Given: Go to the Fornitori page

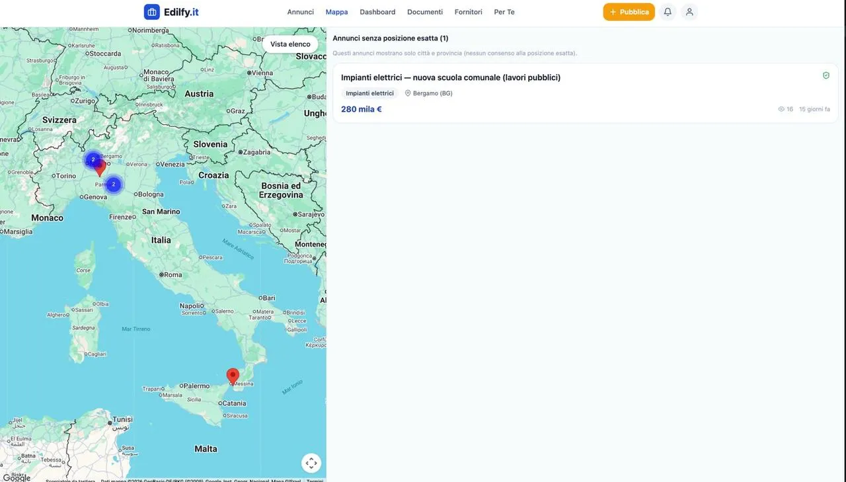Looking at the screenshot, I should click(x=469, y=12).
